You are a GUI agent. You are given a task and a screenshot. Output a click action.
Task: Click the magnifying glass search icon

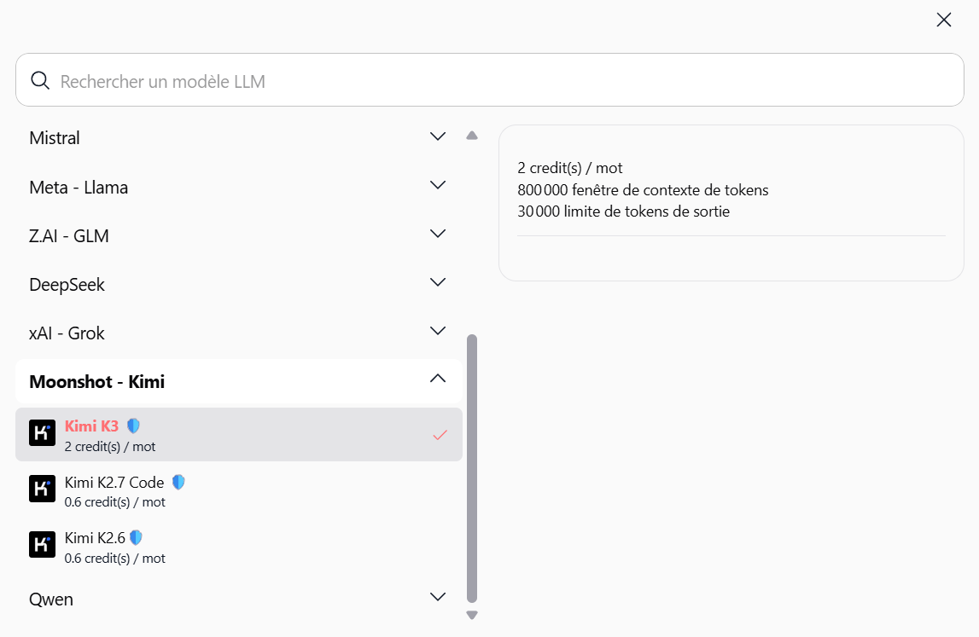(40, 80)
